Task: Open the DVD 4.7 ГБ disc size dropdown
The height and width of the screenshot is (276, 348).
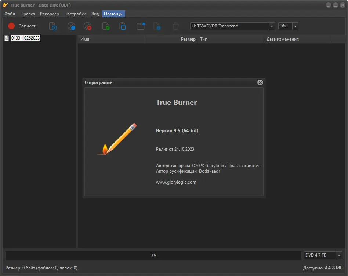Action: click(x=339, y=255)
